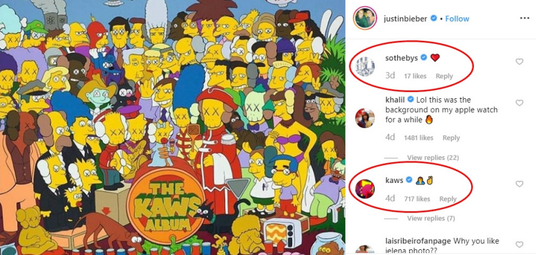Like the sothebys comment with heart icon
536x255 pixels.
pyautogui.click(x=519, y=62)
